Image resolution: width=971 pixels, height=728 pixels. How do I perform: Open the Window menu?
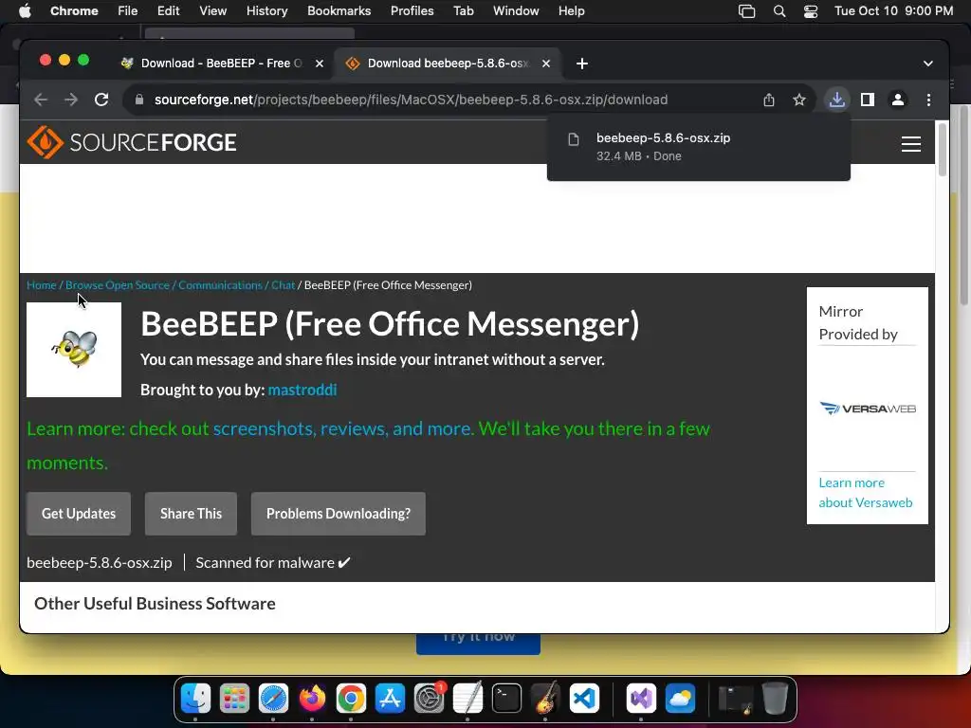click(516, 11)
